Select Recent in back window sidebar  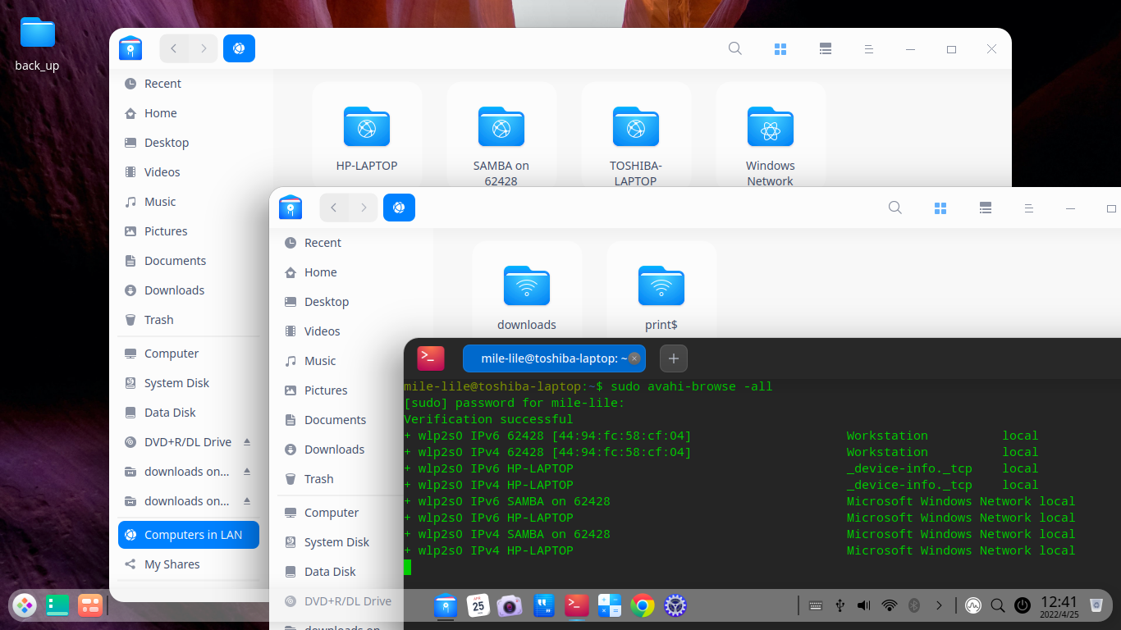point(189,84)
